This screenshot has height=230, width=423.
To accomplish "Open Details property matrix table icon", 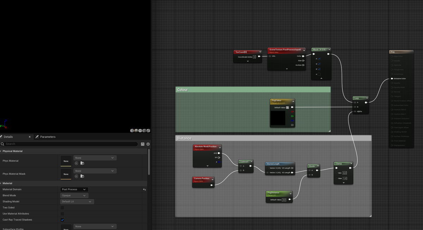I will (x=143, y=144).
